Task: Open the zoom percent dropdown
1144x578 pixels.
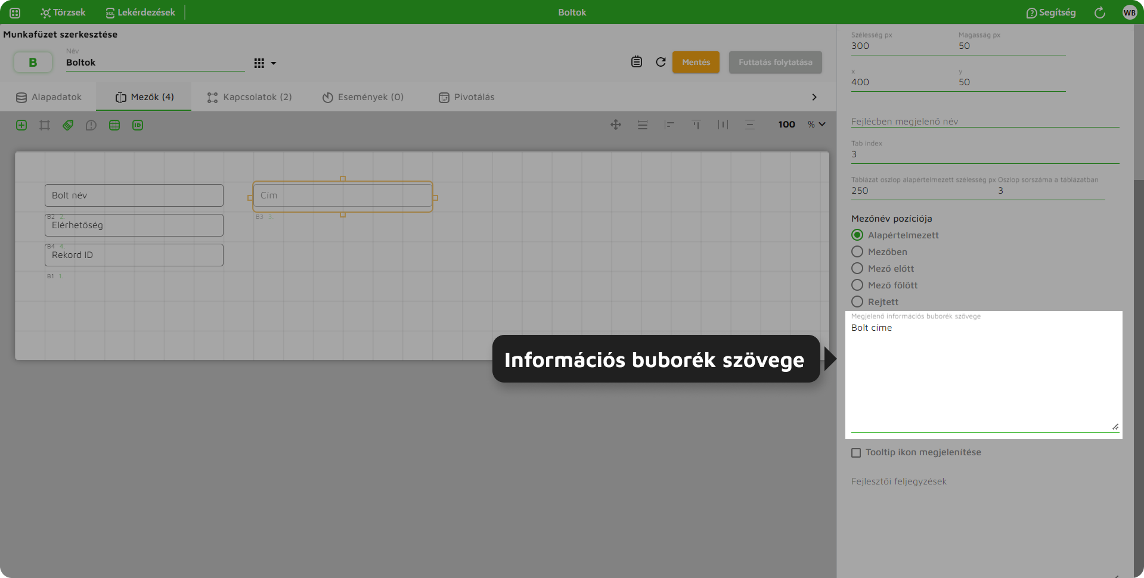Action: pos(817,125)
